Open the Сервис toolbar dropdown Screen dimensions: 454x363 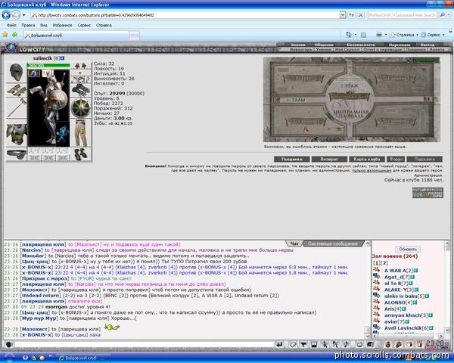(433, 35)
